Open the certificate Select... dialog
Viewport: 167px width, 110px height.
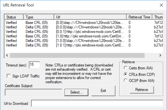pos(76,92)
